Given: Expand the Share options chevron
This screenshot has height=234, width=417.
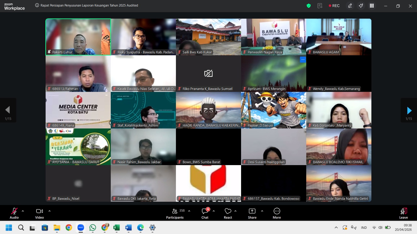Looking at the screenshot, I should (262, 211).
